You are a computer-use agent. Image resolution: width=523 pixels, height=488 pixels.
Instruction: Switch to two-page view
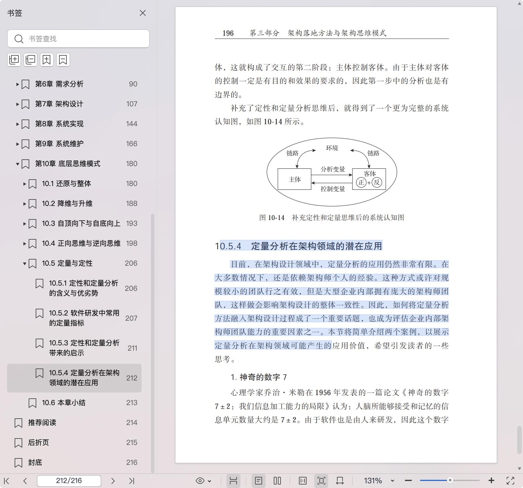[x=277, y=481]
